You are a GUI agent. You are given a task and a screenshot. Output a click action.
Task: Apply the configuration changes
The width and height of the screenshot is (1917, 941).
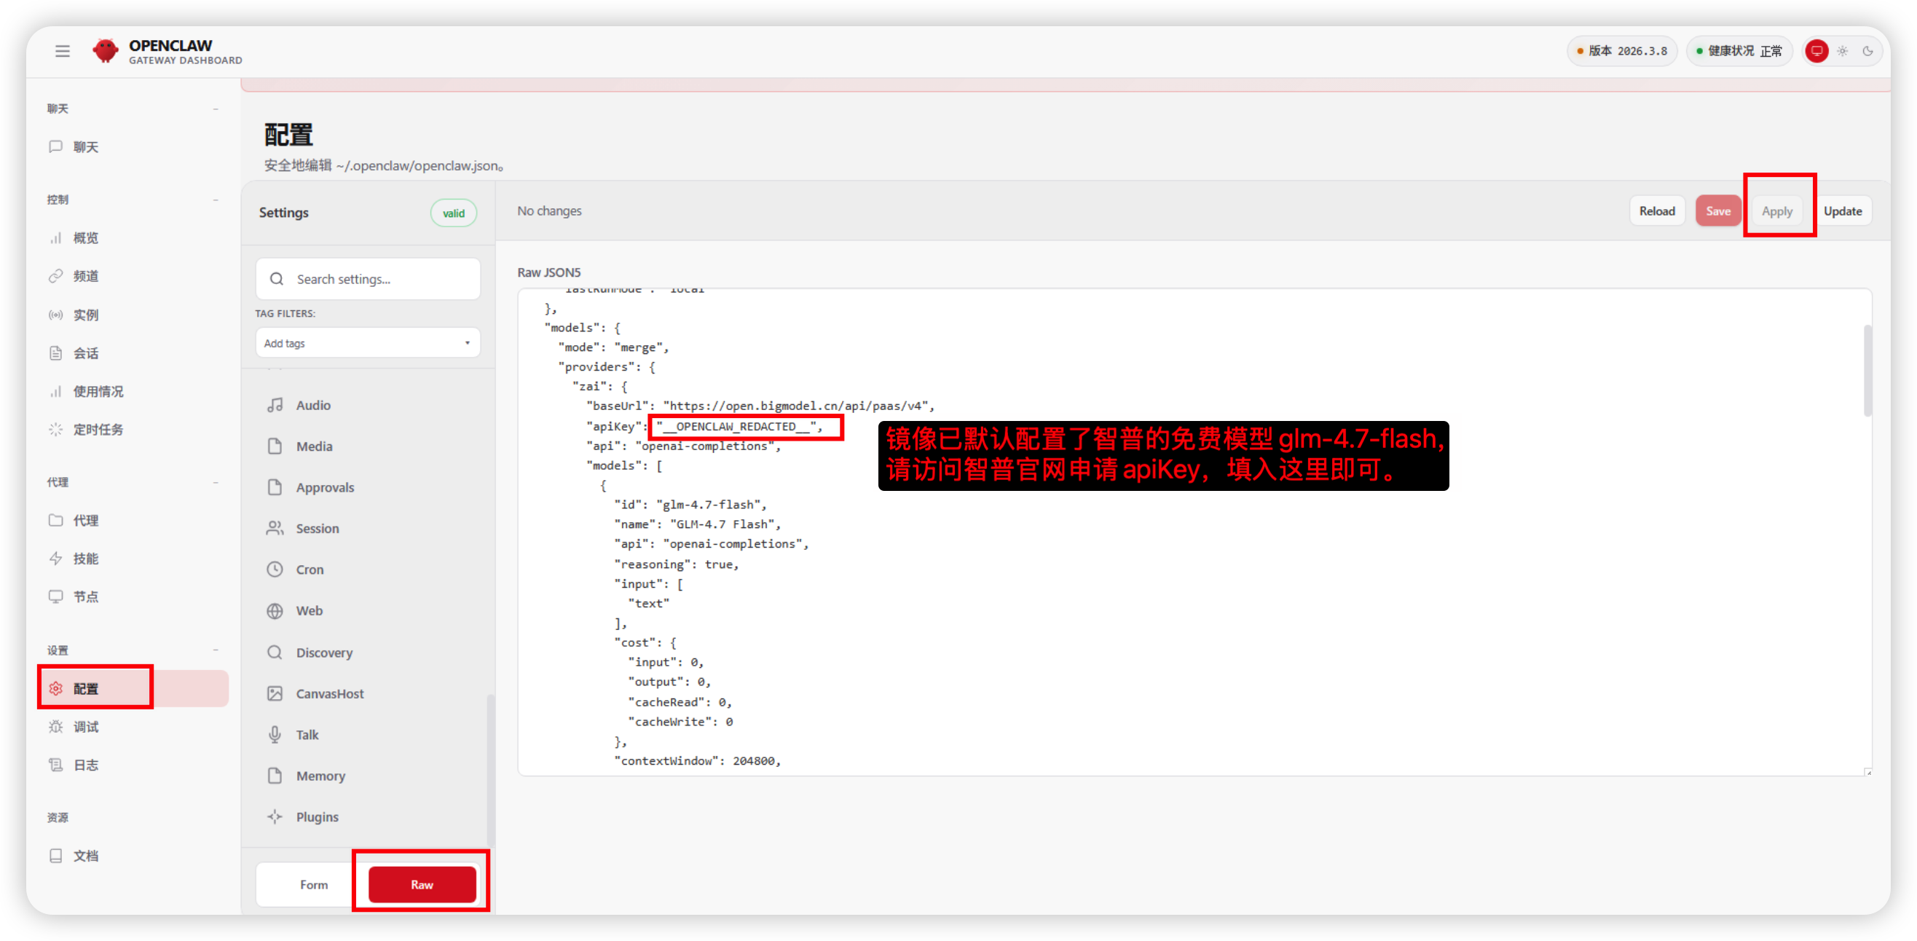pos(1777,210)
